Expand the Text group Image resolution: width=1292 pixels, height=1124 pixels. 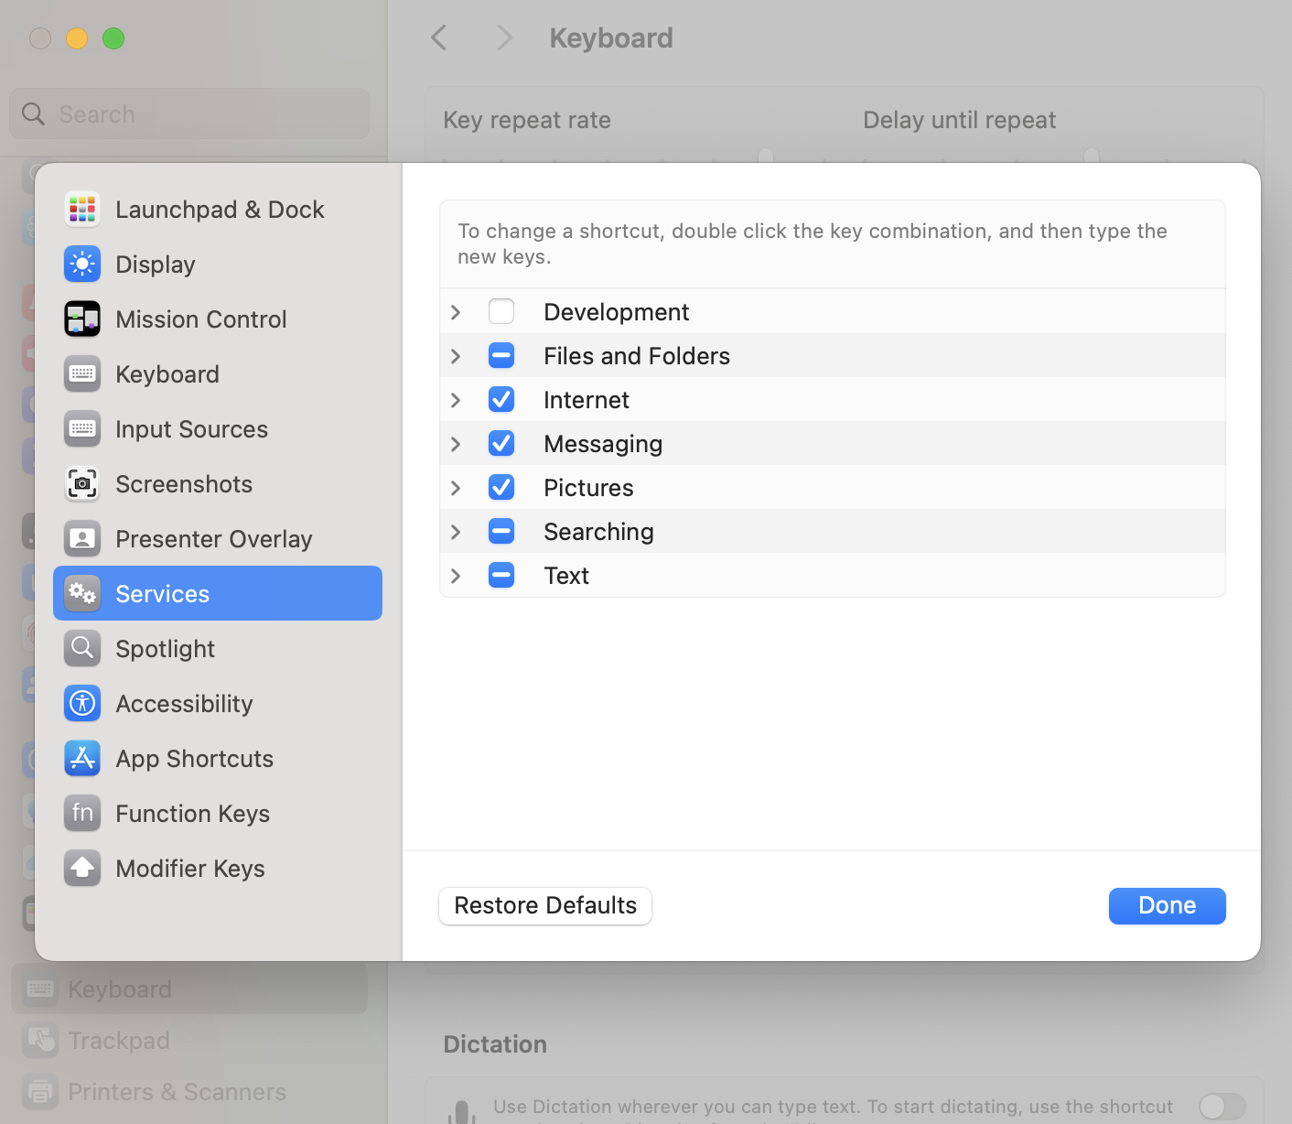coord(456,576)
